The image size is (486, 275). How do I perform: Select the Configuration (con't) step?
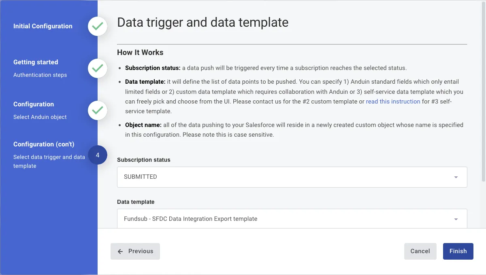pyautogui.click(x=44, y=144)
